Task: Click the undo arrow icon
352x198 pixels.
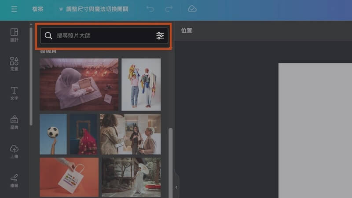Action: [x=150, y=9]
